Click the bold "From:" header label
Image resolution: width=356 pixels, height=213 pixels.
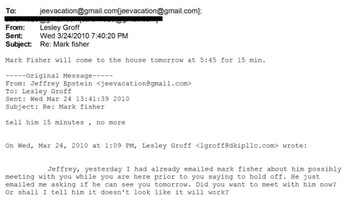14,29
